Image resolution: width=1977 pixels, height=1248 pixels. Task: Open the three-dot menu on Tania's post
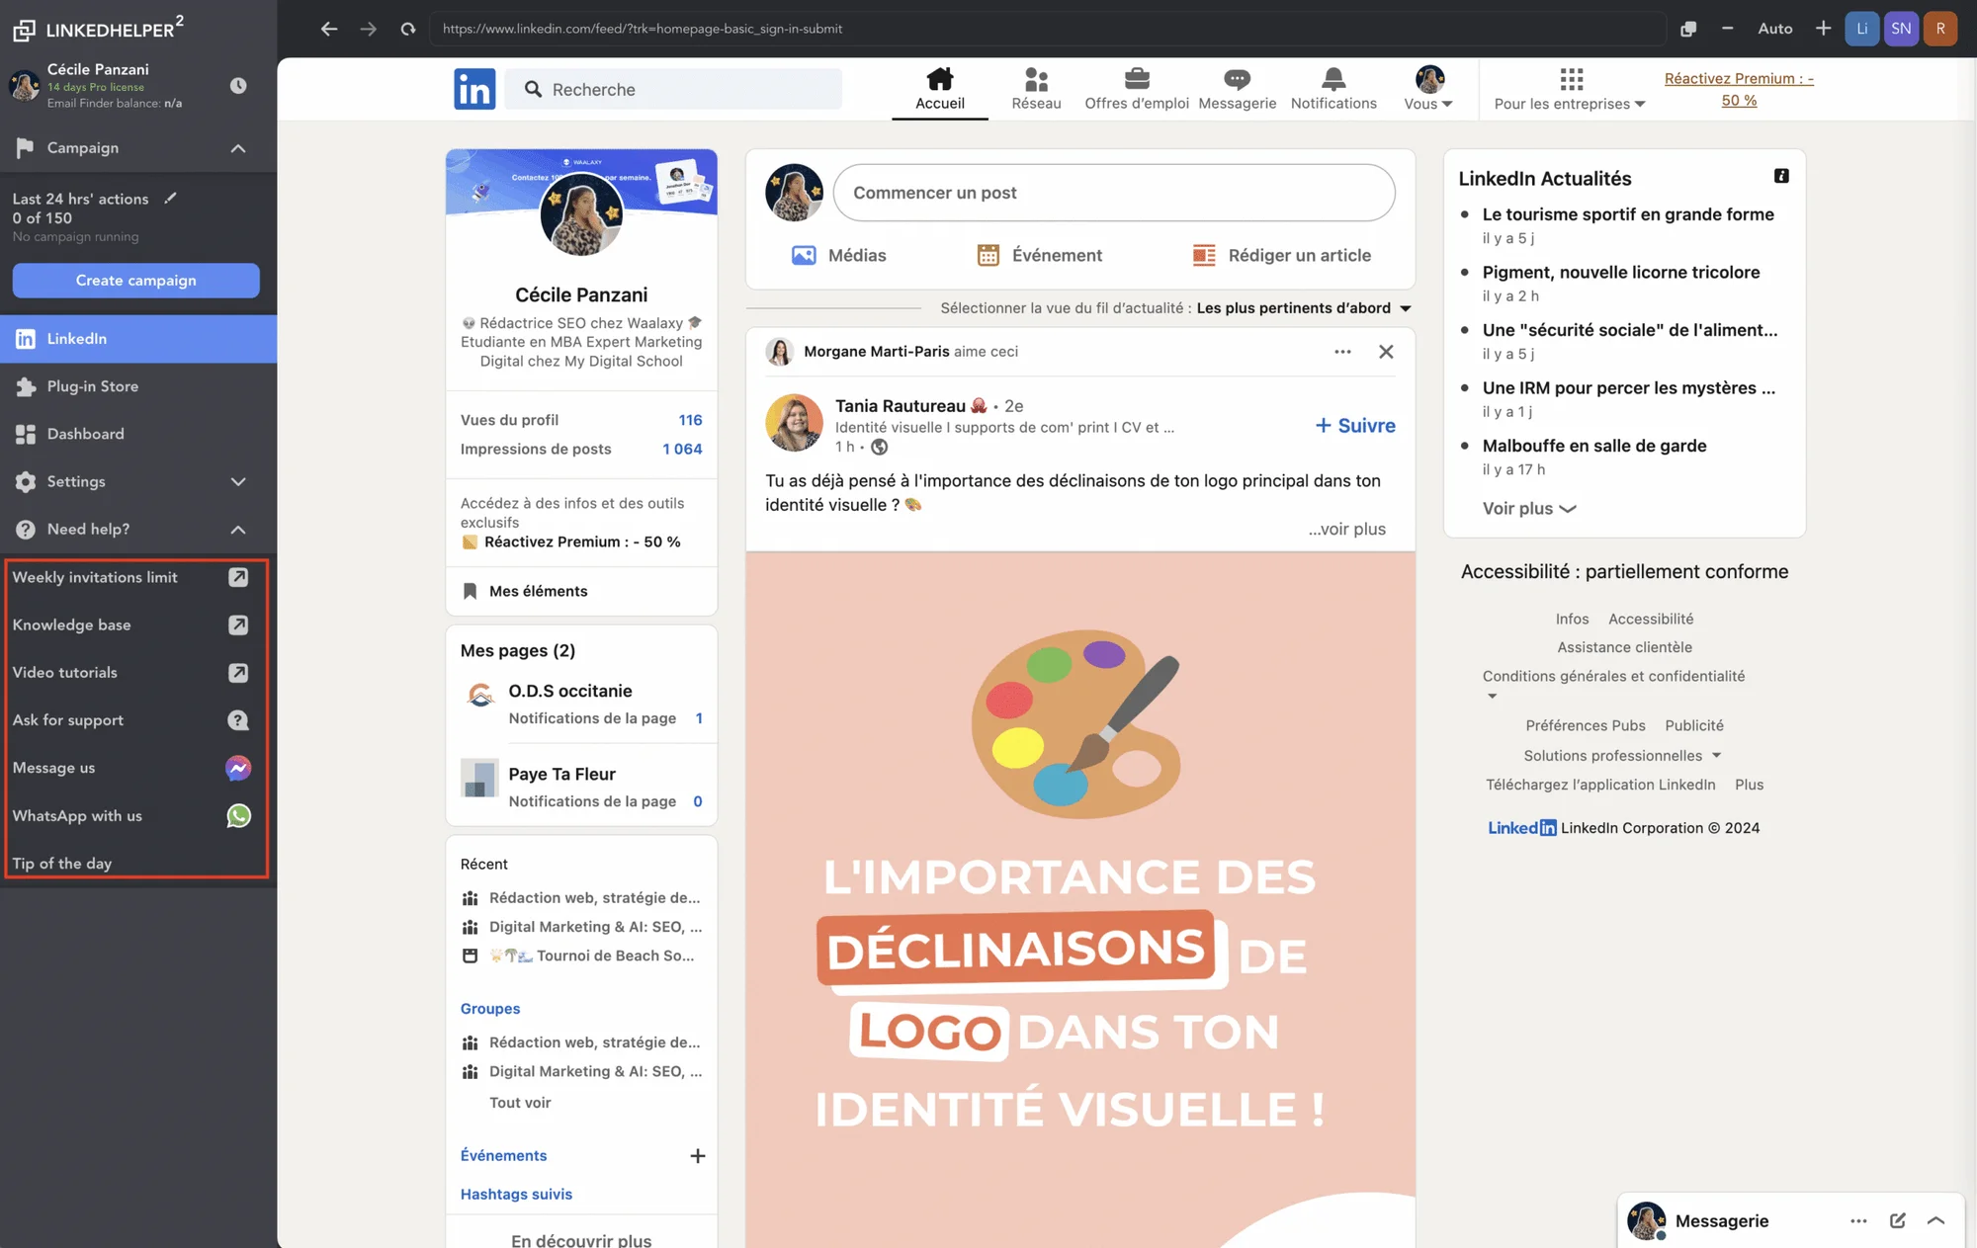tap(1342, 352)
